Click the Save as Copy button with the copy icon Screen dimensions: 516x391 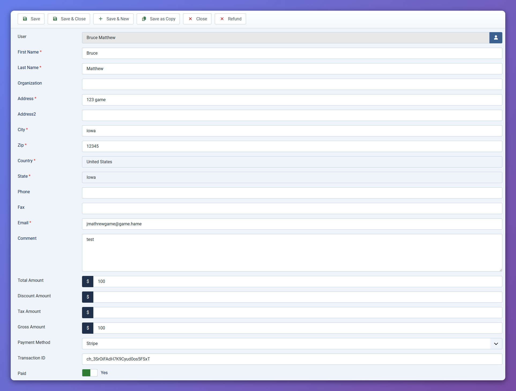[158, 19]
